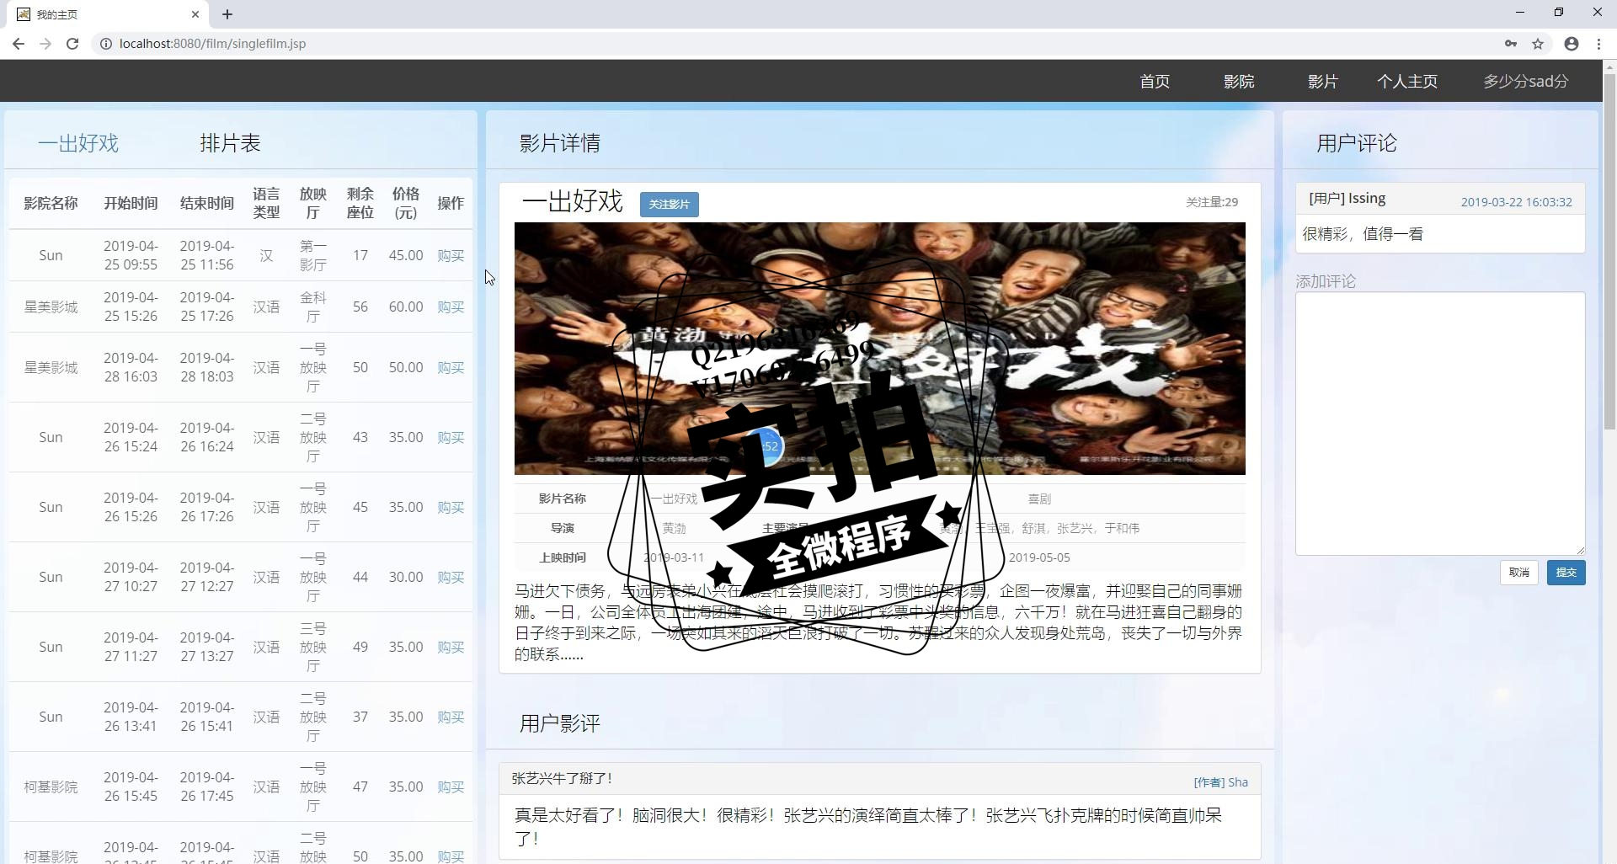Click the browser back arrow
The width and height of the screenshot is (1617, 864).
tap(18, 44)
